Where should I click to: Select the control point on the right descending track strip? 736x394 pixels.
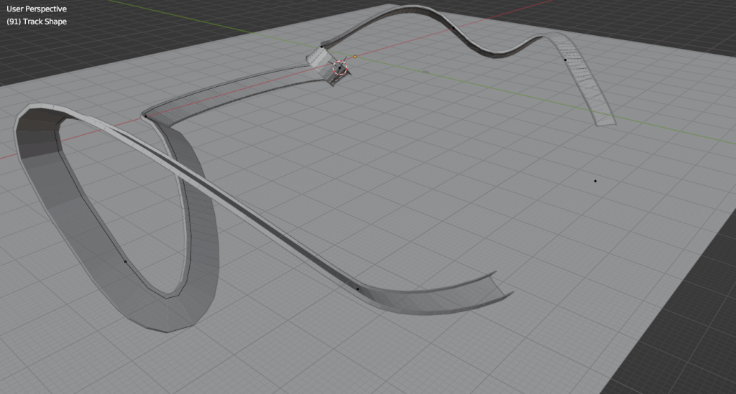[x=565, y=60]
